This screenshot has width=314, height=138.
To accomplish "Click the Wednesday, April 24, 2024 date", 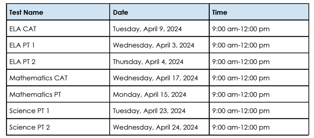I will point(155,127).
